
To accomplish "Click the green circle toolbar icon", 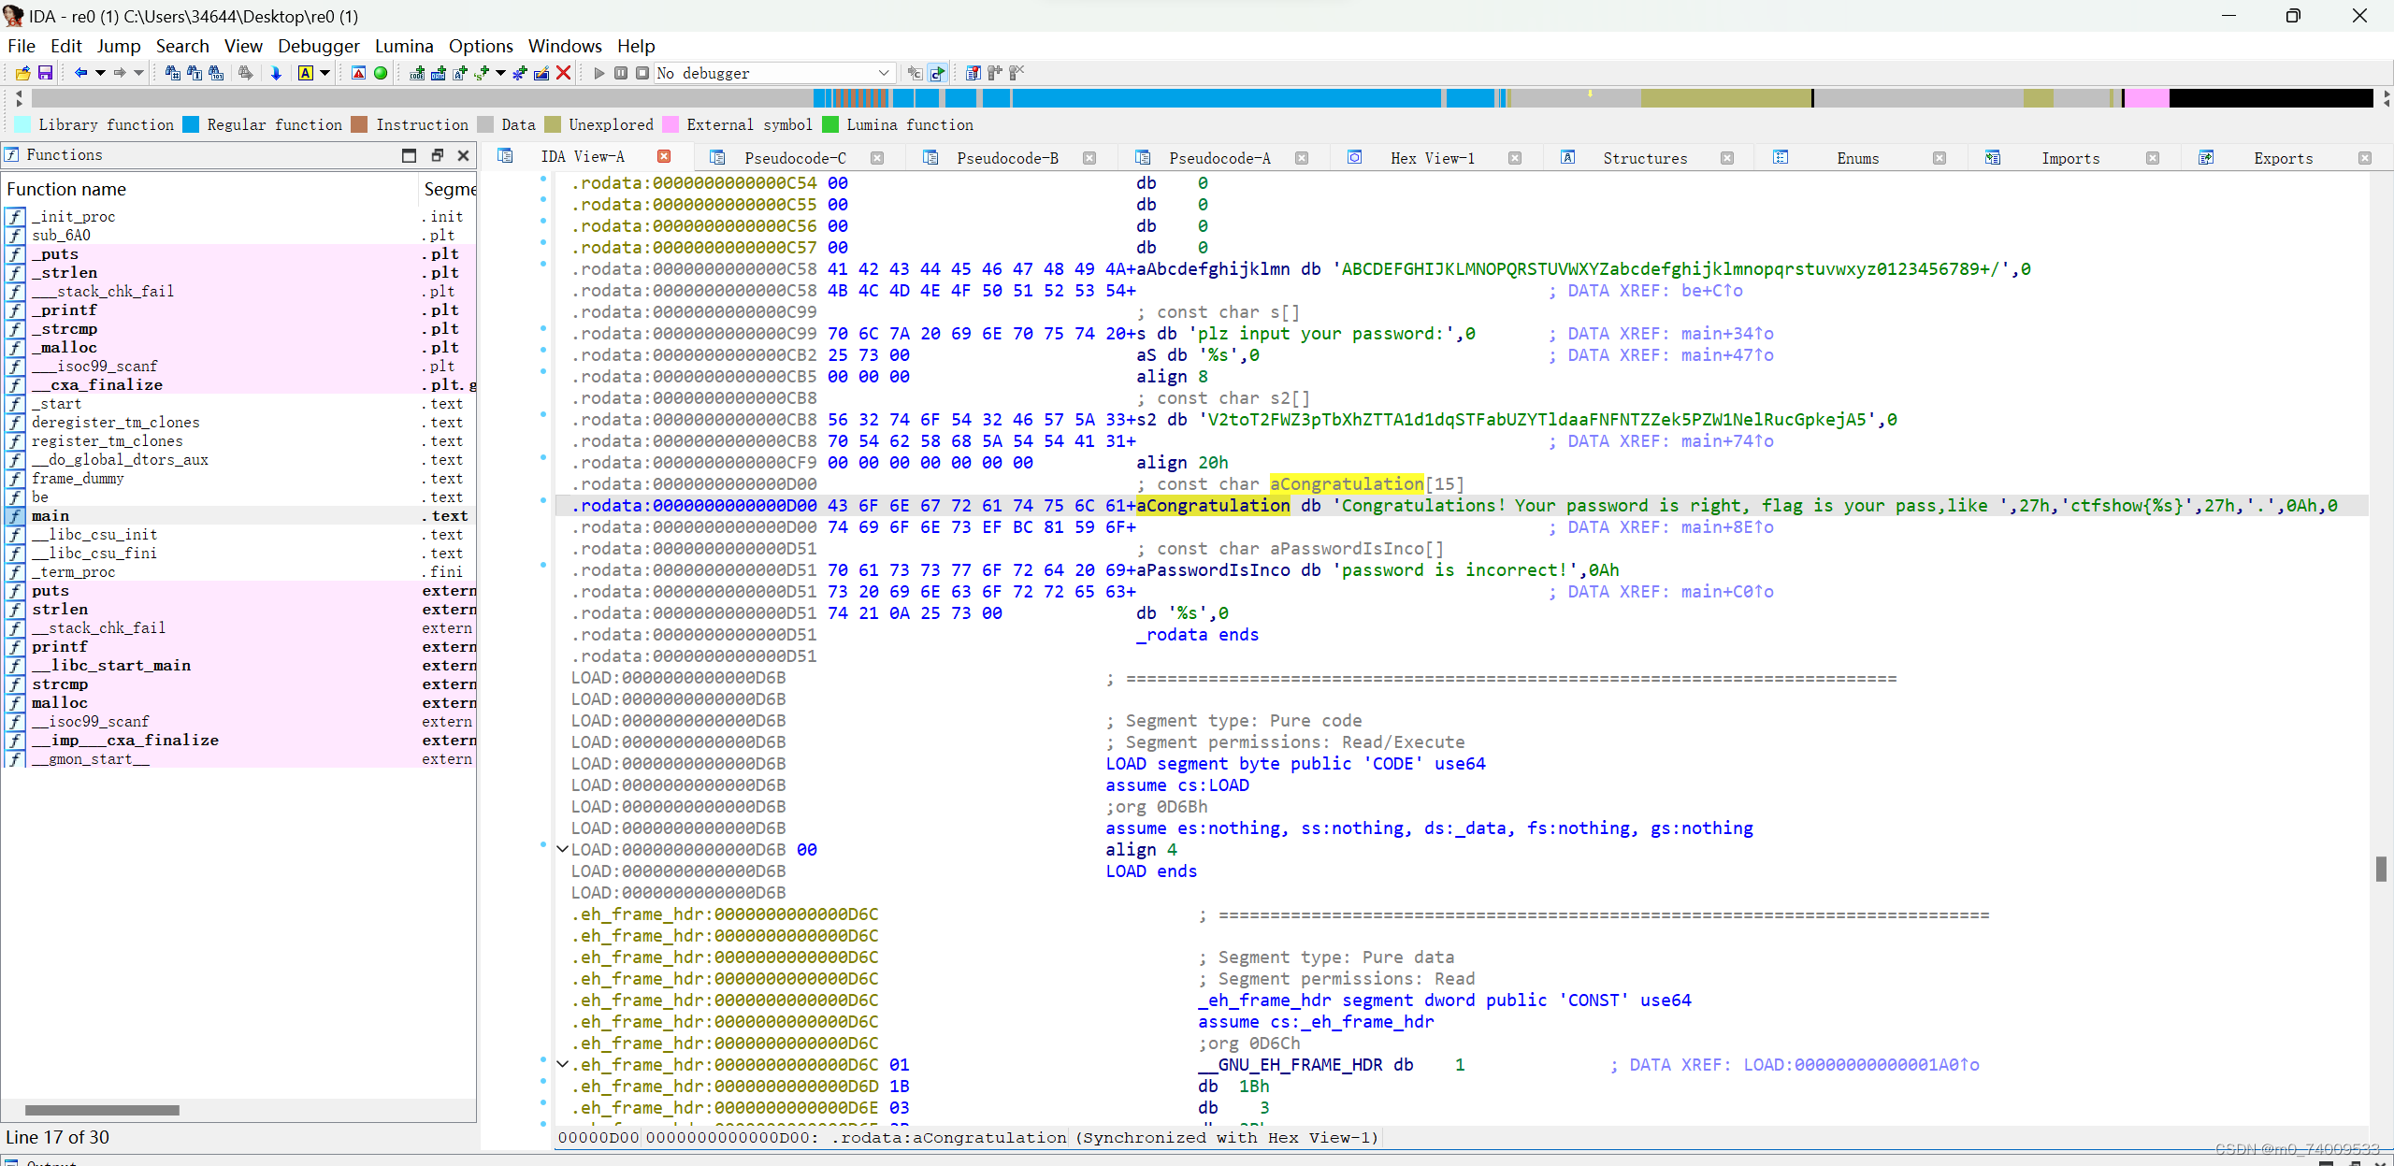I will click(x=381, y=73).
